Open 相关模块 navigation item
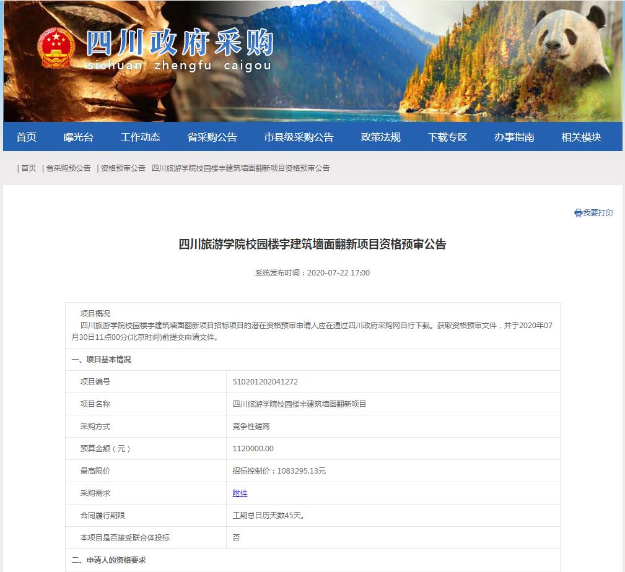The width and height of the screenshot is (625, 572). [581, 137]
